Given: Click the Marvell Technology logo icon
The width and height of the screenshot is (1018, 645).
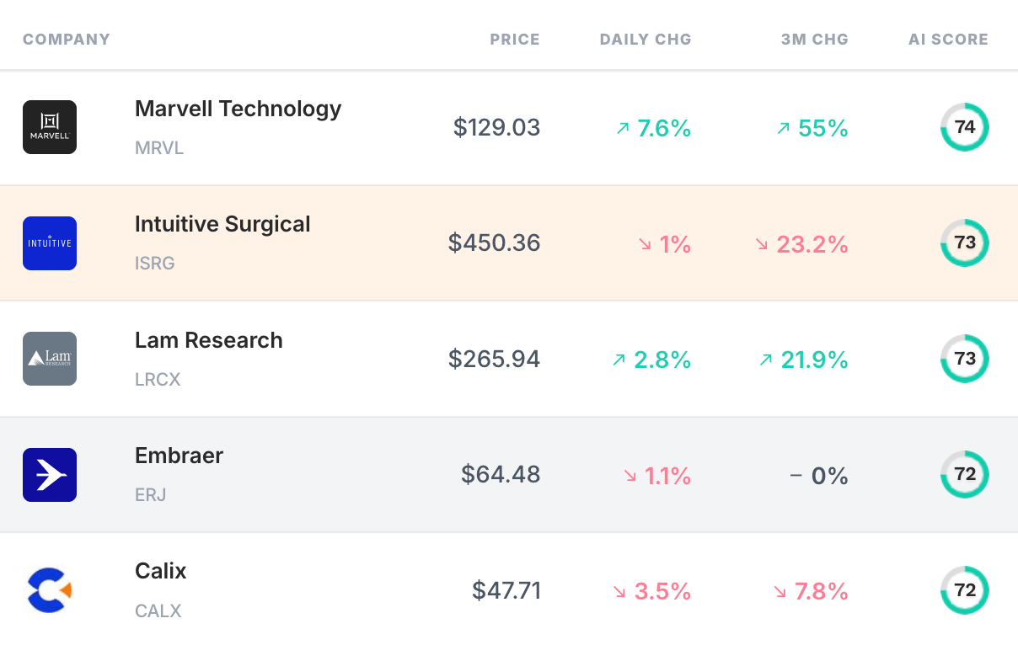Looking at the screenshot, I should (50, 127).
